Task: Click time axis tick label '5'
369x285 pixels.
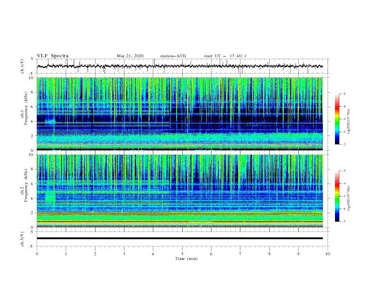Action: (182, 254)
